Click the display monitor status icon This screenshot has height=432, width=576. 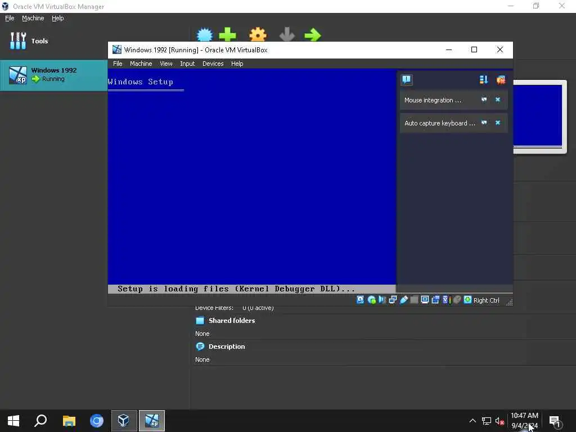click(425, 300)
